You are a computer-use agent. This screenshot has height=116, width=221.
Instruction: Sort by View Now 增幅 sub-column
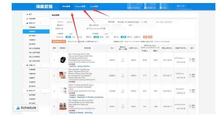point(156,51)
